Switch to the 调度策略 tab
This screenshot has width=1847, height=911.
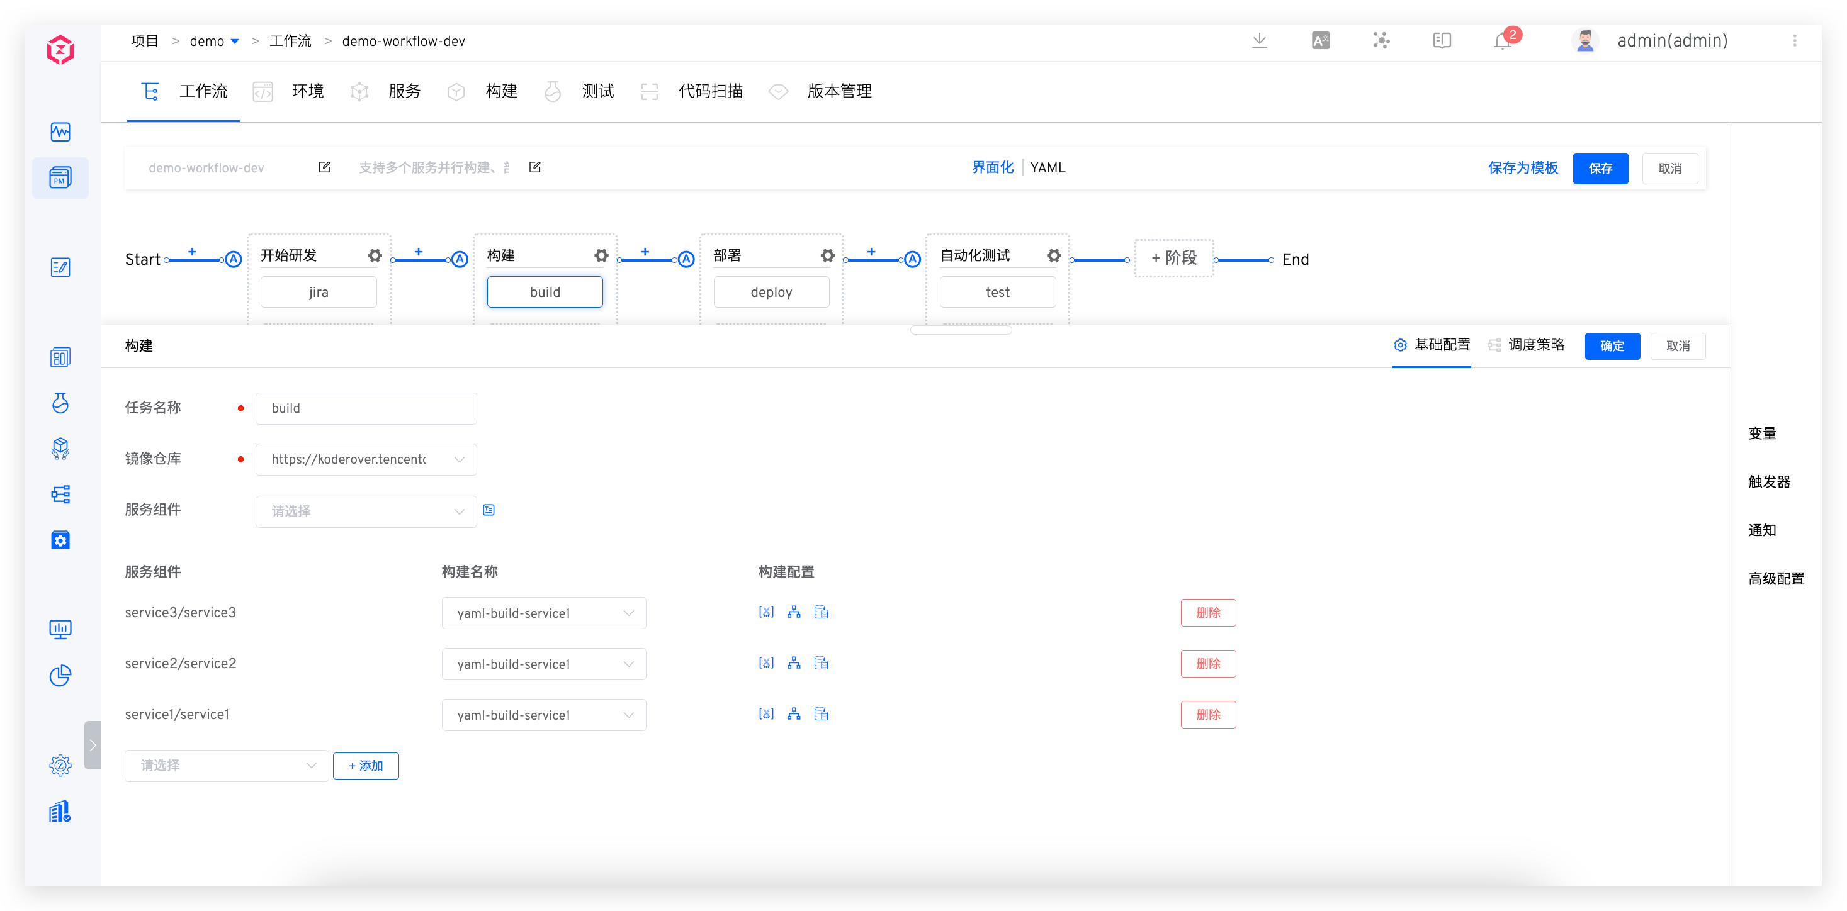pos(1537,345)
